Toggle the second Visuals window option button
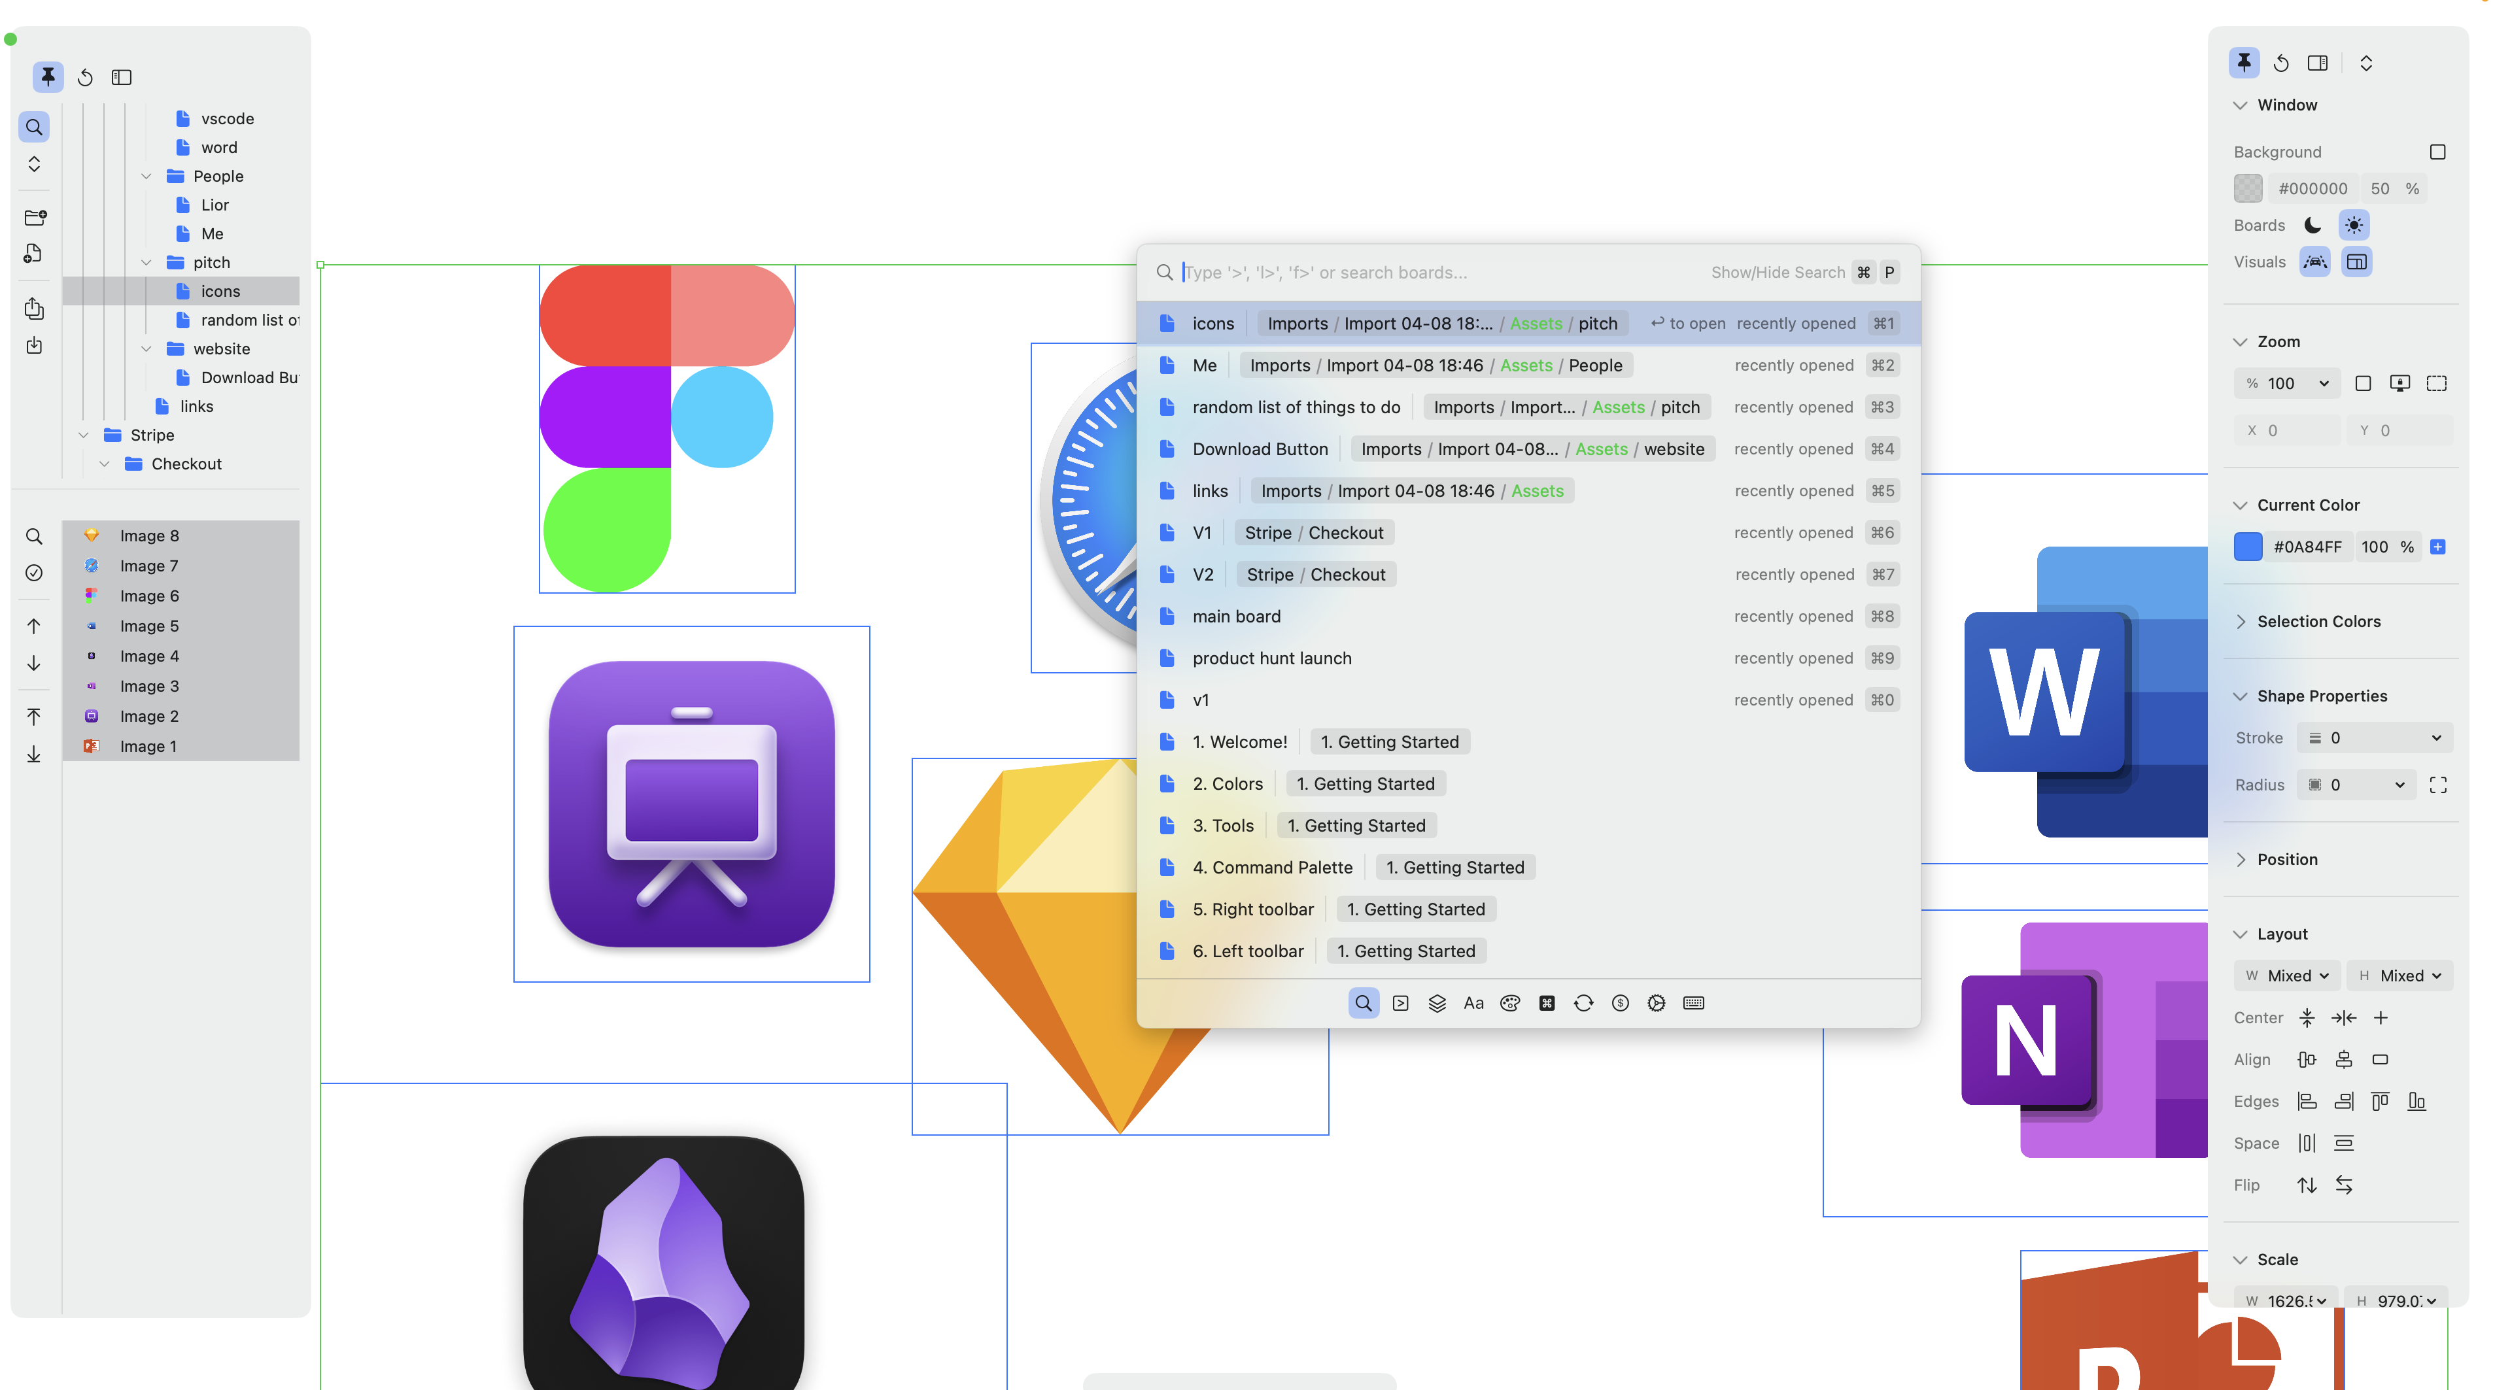 pos(2356,262)
